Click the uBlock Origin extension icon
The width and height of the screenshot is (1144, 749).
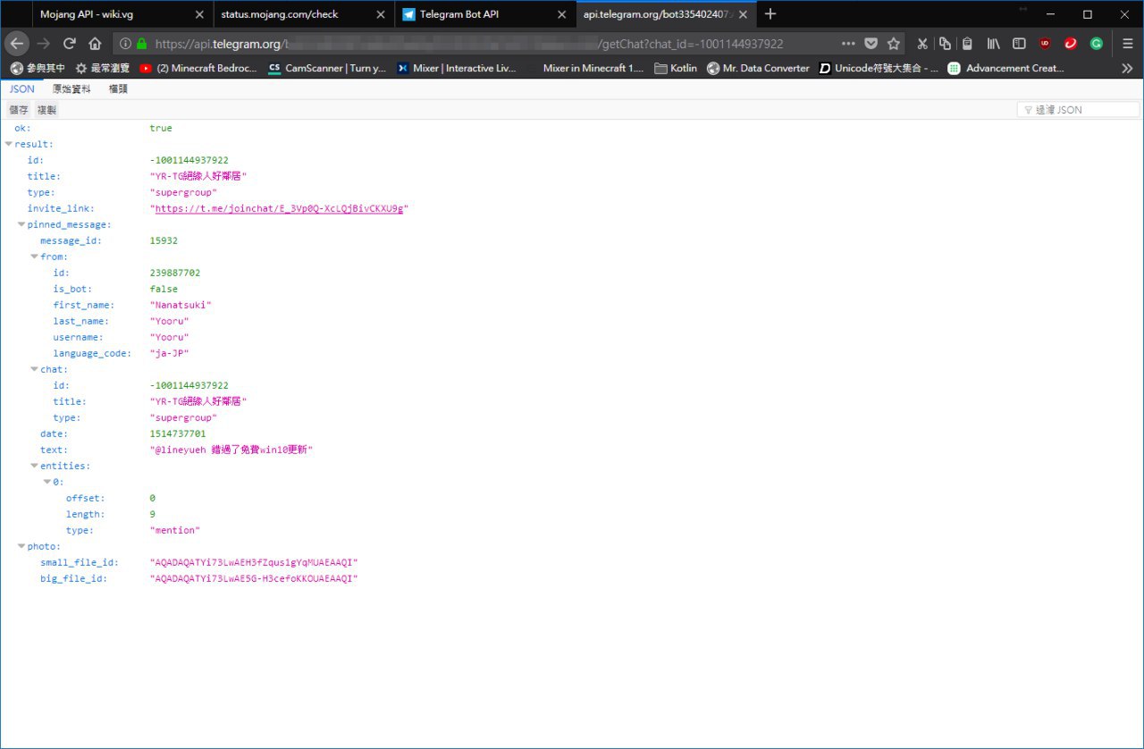(1044, 43)
